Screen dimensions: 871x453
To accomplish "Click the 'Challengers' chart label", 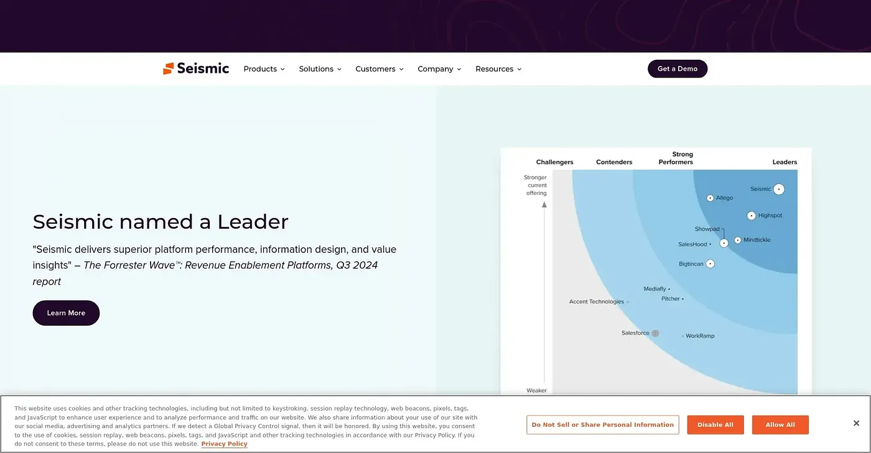I will (555, 162).
